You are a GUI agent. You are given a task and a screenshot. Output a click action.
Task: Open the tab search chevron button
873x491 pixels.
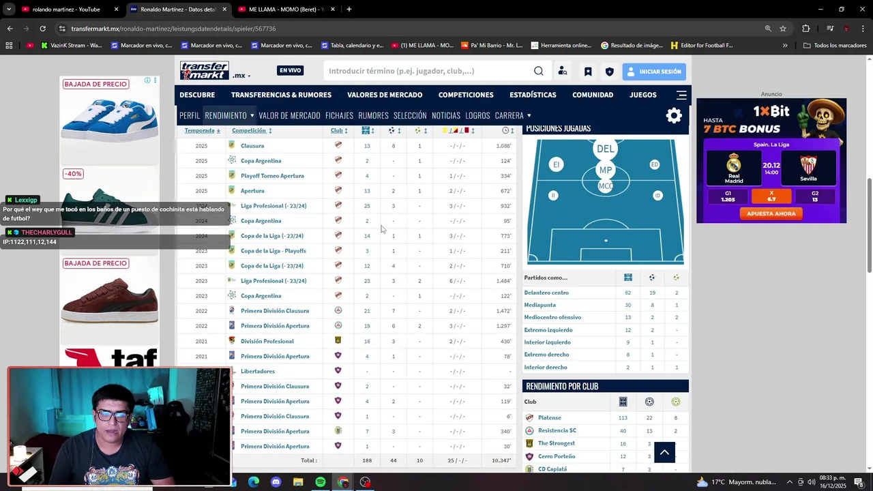9,10
